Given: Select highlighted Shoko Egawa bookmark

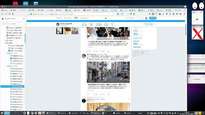Looking at the screenshot, I should coord(12,87).
